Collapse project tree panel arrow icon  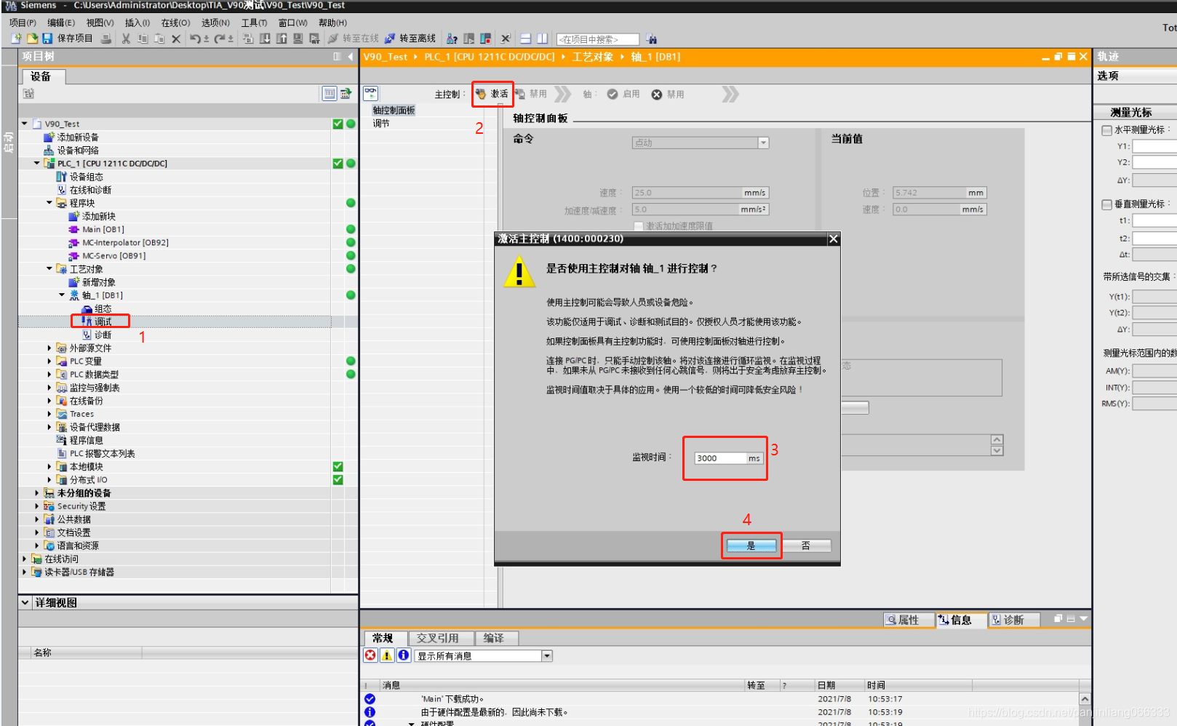pos(350,57)
